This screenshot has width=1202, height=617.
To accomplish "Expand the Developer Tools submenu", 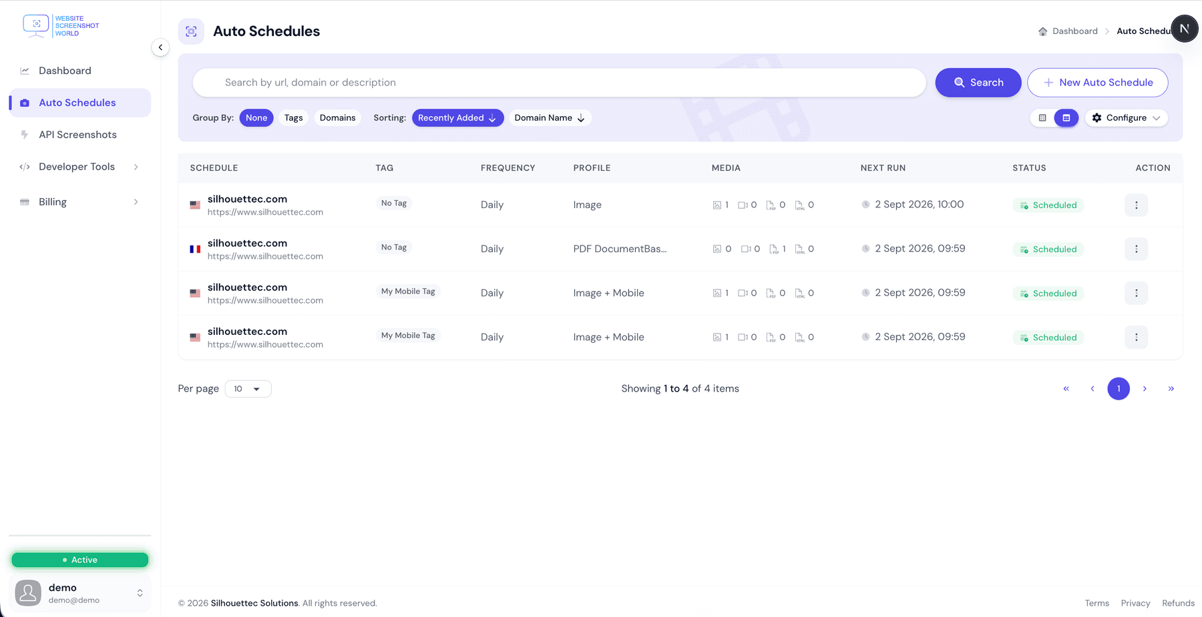I will 80,167.
